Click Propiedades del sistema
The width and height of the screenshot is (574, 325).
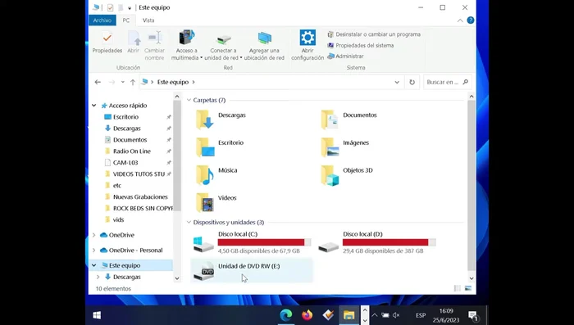(x=361, y=45)
